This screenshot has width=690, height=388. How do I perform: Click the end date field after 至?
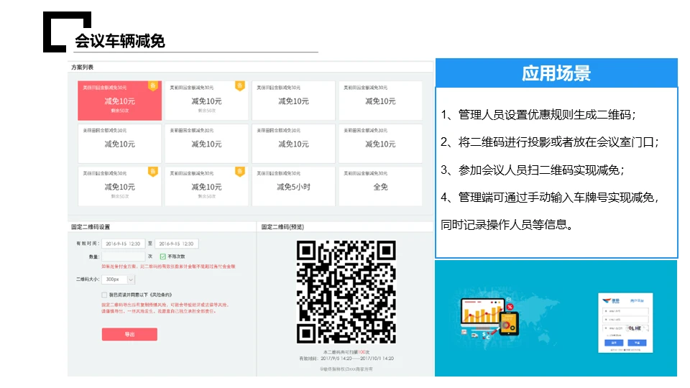[177, 244]
